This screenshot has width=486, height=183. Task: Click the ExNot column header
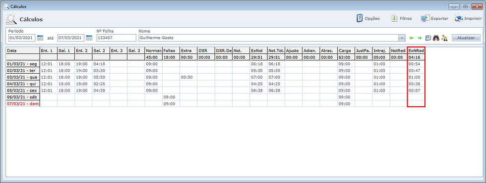coord(259,50)
